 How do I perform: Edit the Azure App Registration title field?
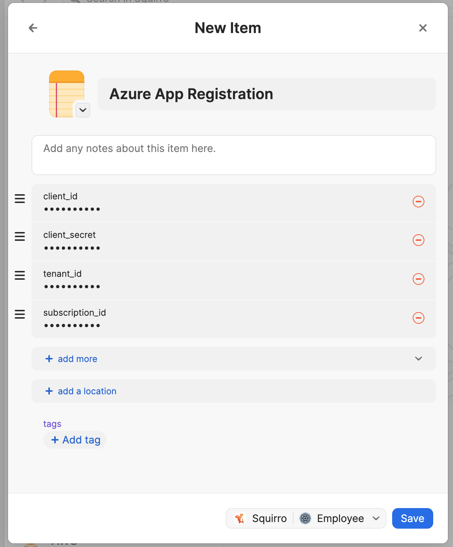click(x=266, y=94)
